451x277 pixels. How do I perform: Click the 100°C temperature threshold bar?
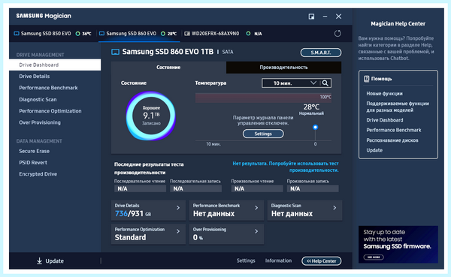point(263,98)
